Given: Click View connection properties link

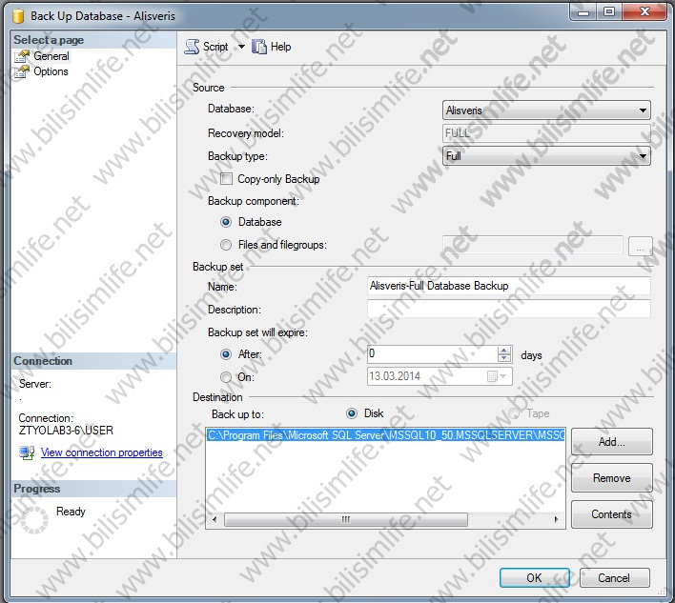Looking at the screenshot, I should click(101, 452).
